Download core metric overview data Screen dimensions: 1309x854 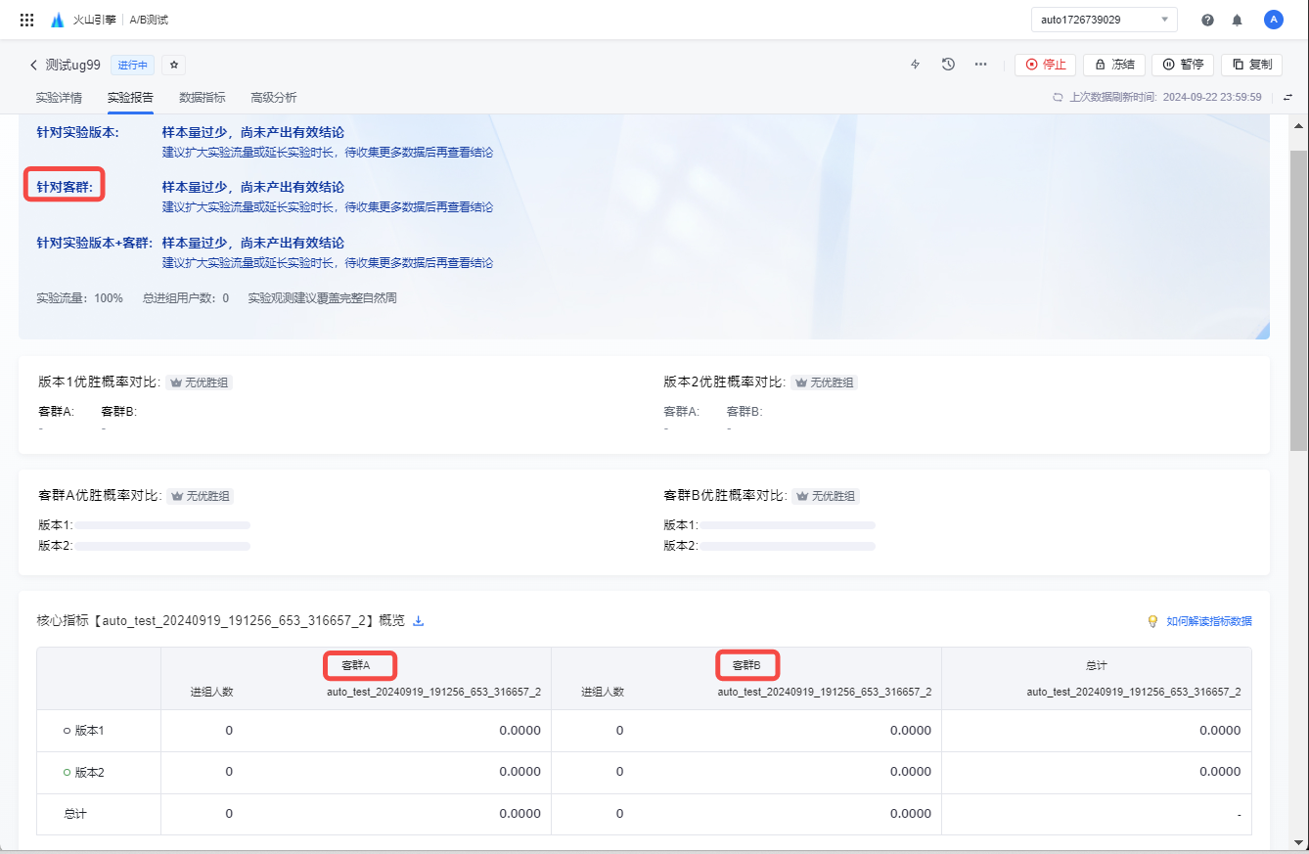click(419, 621)
